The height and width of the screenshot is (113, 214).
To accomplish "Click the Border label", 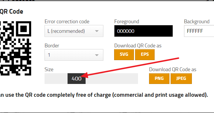I will [52, 46].
